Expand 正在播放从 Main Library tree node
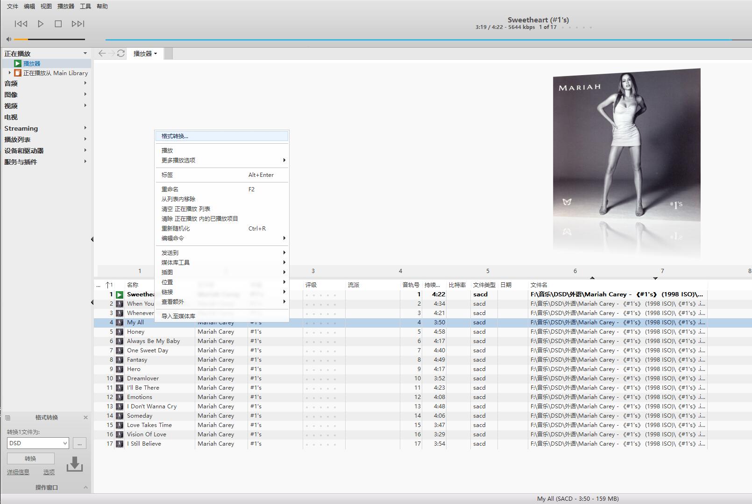752x504 pixels. pos(9,73)
